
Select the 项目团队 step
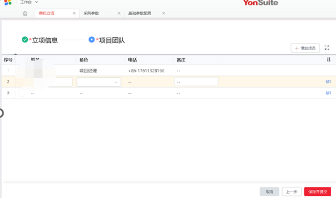point(107,40)
